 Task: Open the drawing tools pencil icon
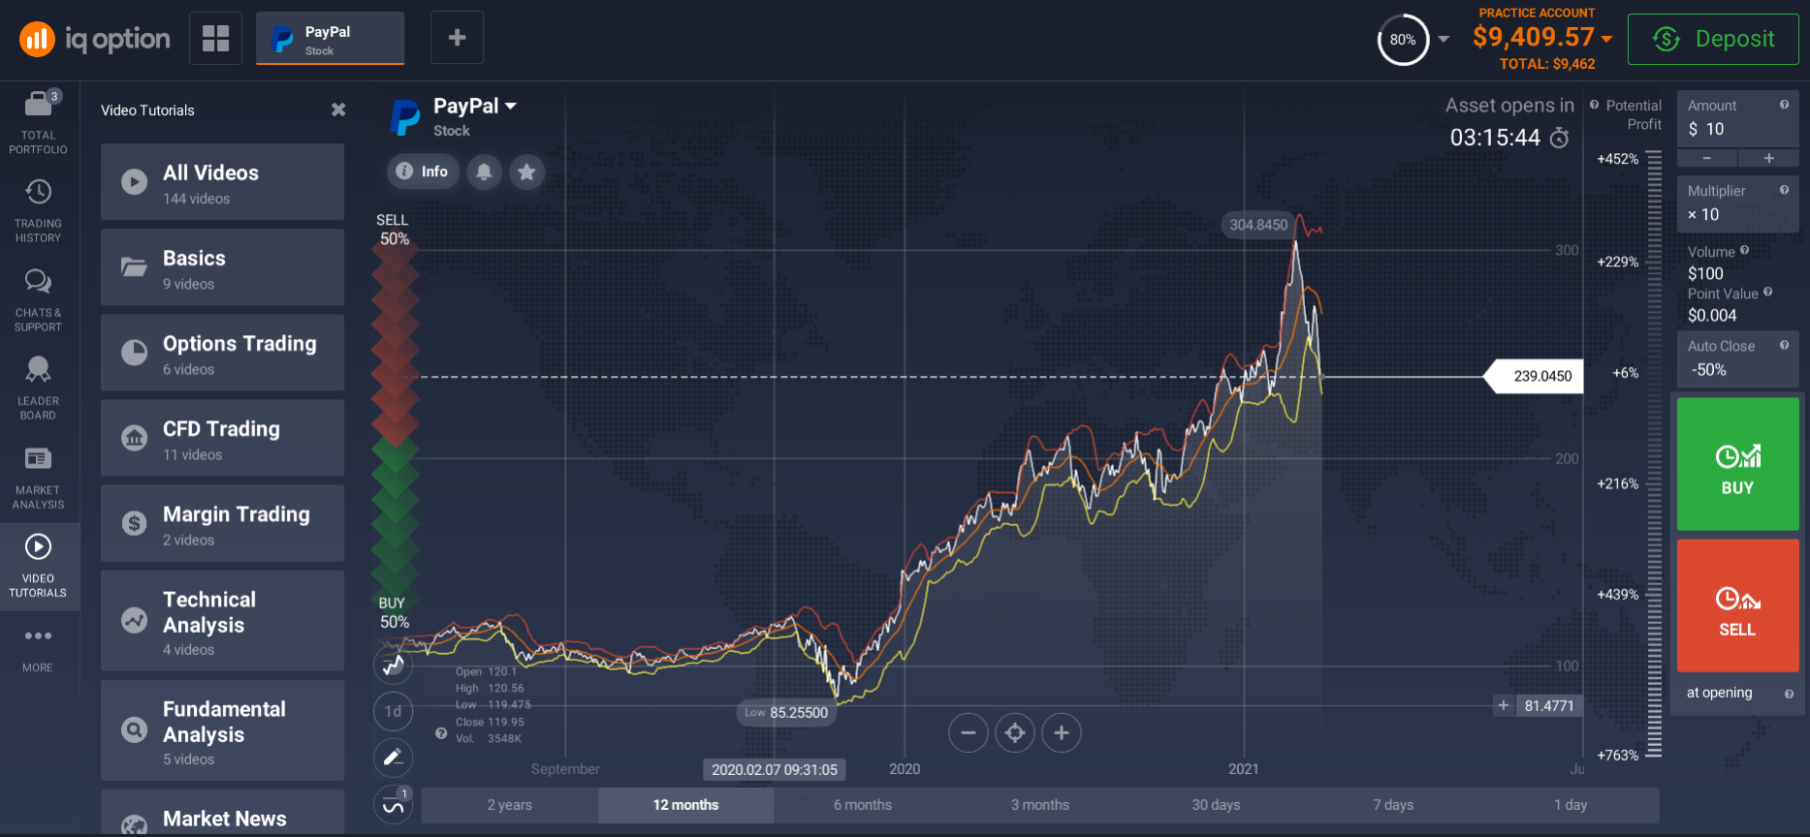click(x=393, y=758)
